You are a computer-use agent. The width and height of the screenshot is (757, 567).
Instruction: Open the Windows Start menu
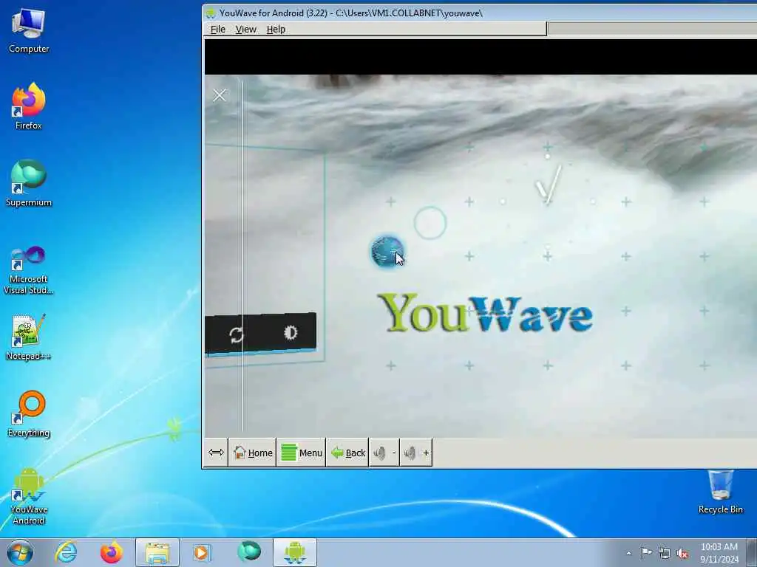[20, 552]
